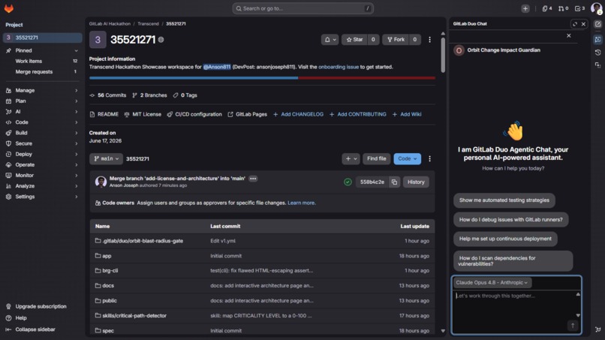Open merge requests counter icon in top bar
Image resolution: width=605 pixels, height=340 pixels.
click(563, 8)
